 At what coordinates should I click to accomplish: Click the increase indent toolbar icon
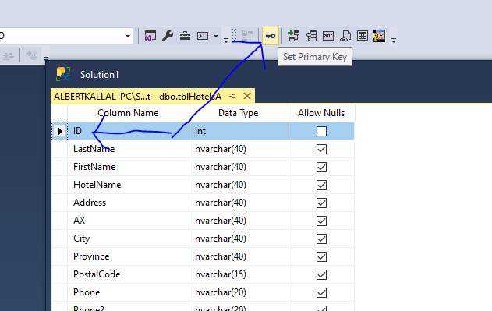(x=9, y=55)
